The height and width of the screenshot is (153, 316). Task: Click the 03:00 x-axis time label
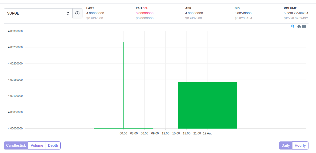134,133
